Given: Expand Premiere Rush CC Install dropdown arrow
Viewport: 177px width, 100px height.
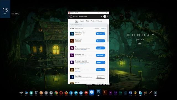Looking at the screenshot, I should click(104, 62).
